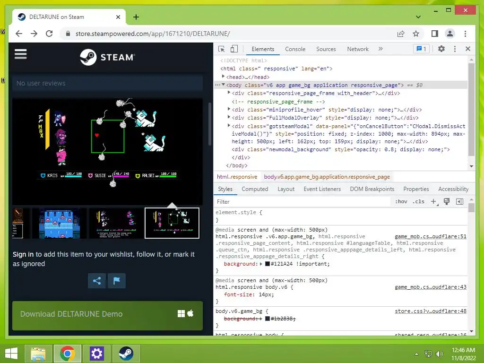
Task: Click the Sign in link
Action: (x=23, y=254)
